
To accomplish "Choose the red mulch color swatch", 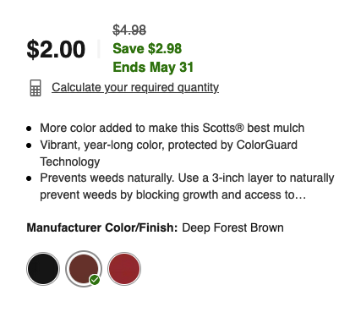I will [124, 269].
